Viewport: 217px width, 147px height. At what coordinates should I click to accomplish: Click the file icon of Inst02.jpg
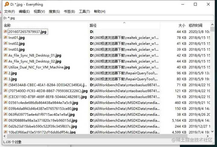tap(5, 43)
